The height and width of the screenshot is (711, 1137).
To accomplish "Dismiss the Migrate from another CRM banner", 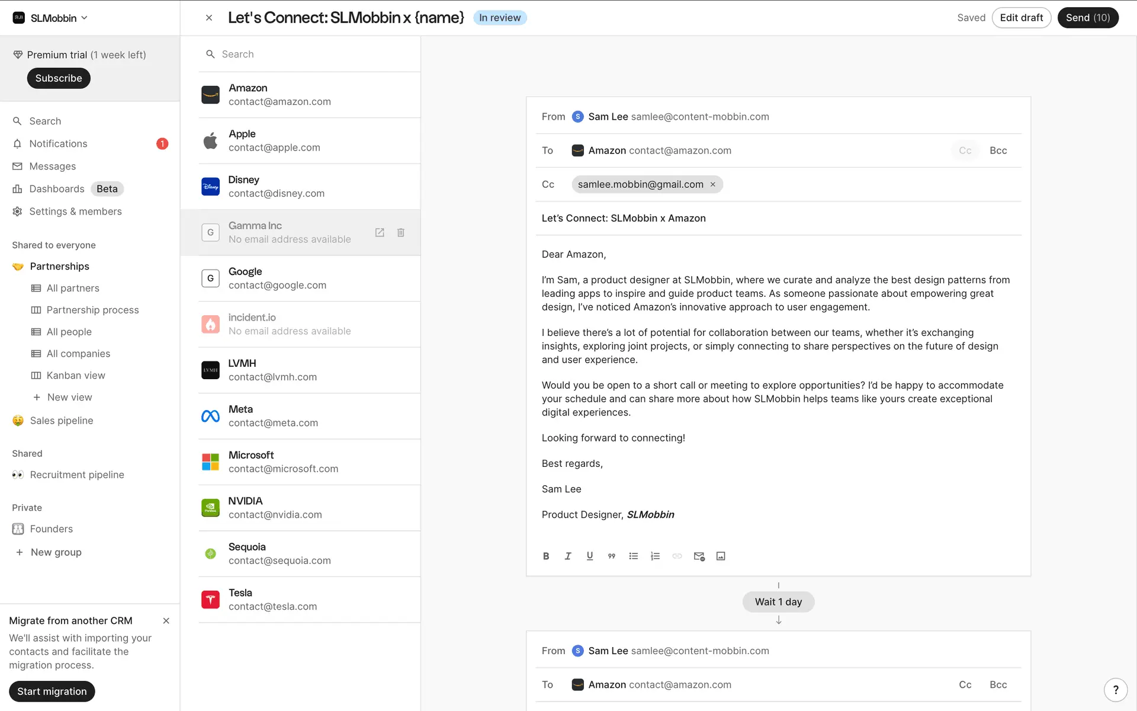I will (166, 620).
